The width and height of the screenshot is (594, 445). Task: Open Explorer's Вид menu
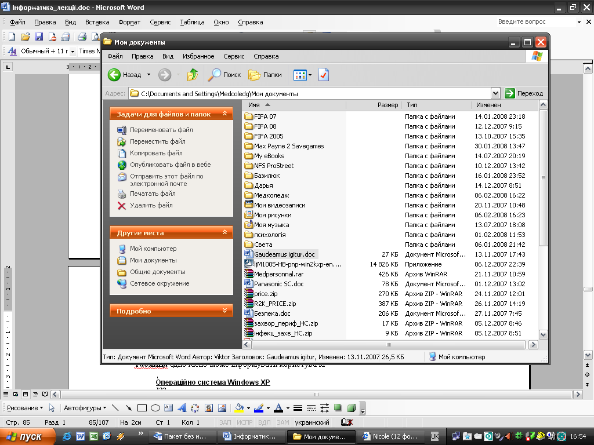tap(168, 56)
